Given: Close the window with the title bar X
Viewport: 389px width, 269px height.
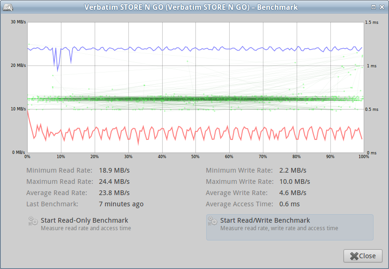Looking at the screenshot, I should click(x=382, y=7).
